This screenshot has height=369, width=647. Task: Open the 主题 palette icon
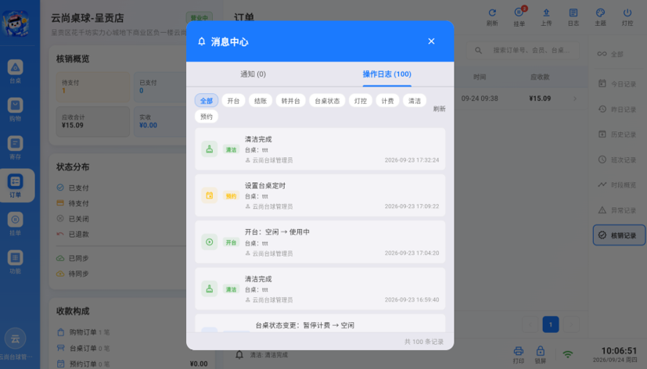pyautogui.click(x=600, y=17)
